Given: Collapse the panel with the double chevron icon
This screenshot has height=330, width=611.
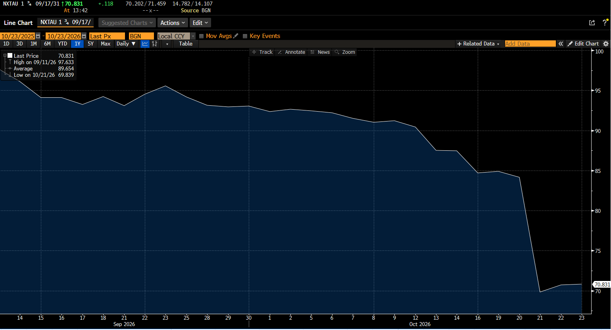Looking at the screenshot, I should [561, 44].
